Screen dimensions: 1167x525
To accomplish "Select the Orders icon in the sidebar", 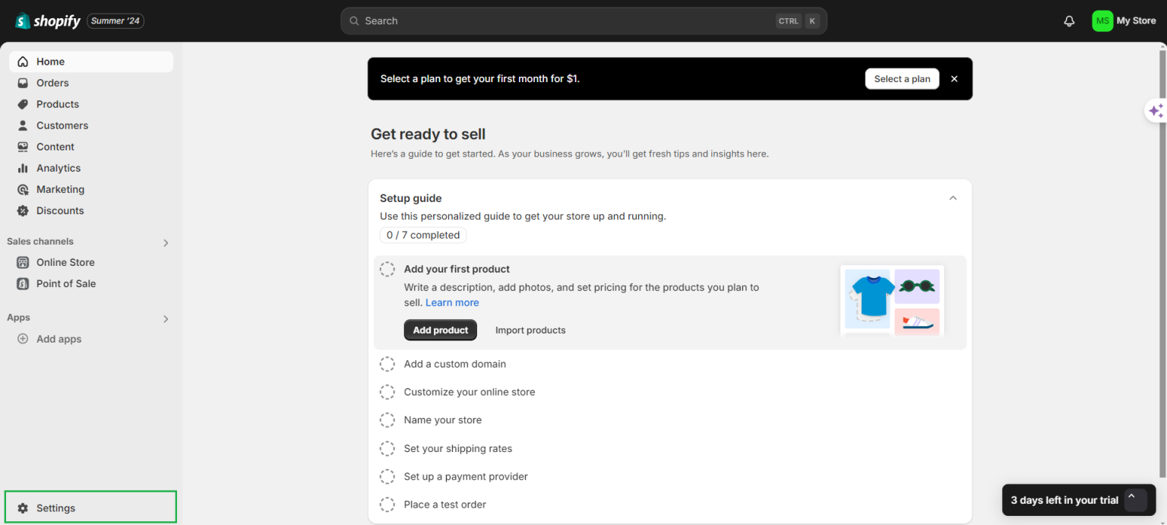I will [x=22, y=83].
